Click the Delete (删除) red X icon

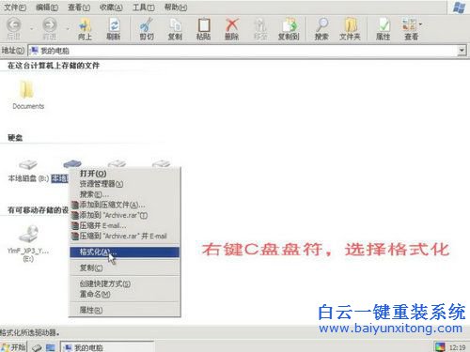232,25
